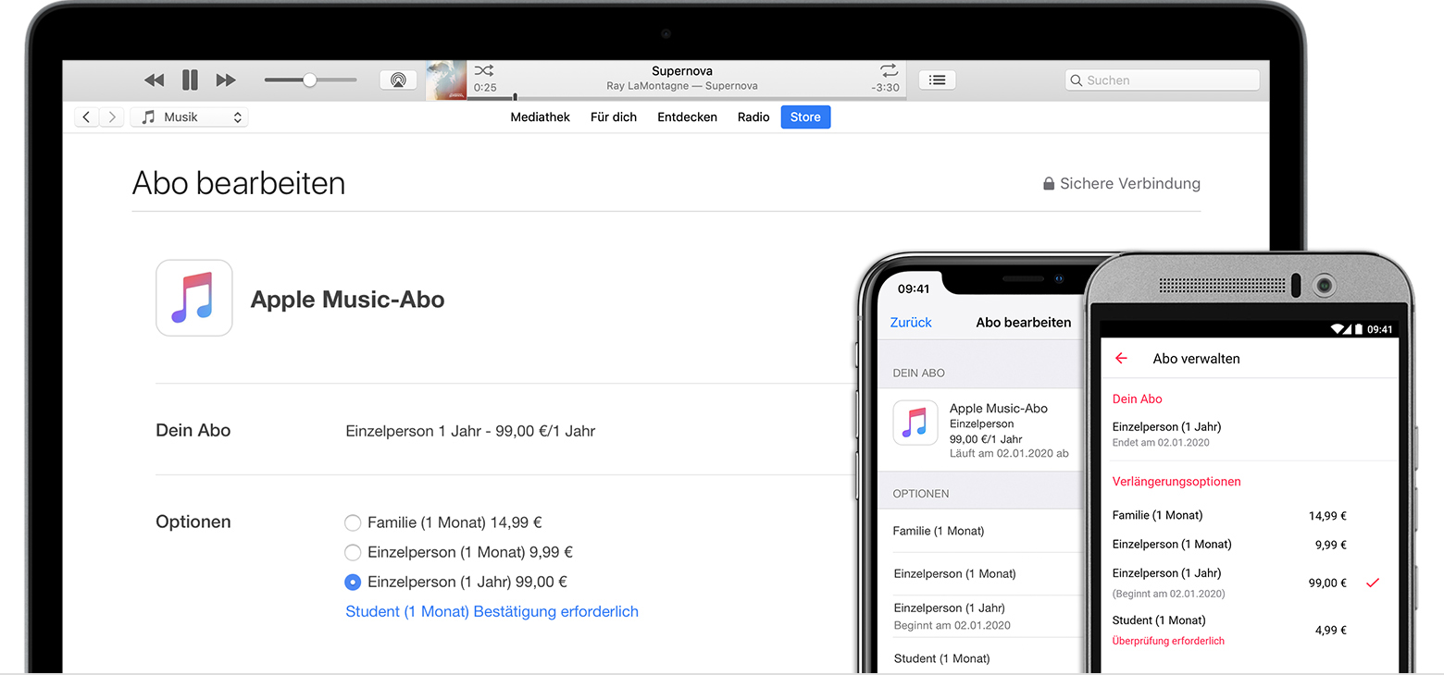
Task: Switch to the Für dich tab
Action: click(614, 117)
